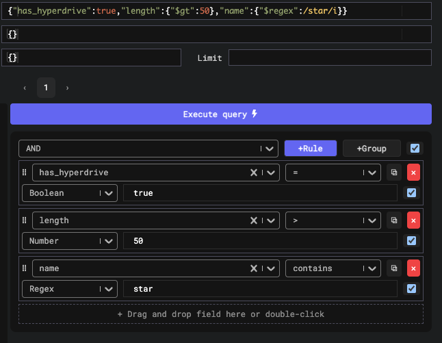Open the Boolean type dropdown
Image resolution: width=442 pixels, height=343 pixels.
click(70, 193)
